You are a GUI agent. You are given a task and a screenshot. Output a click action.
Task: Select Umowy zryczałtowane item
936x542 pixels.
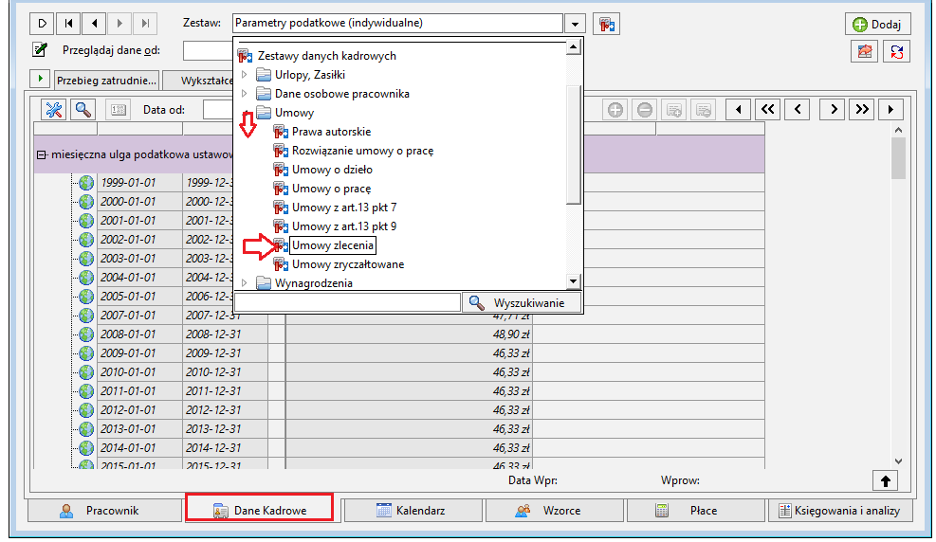pyautogui.click(x=348, y=264)
